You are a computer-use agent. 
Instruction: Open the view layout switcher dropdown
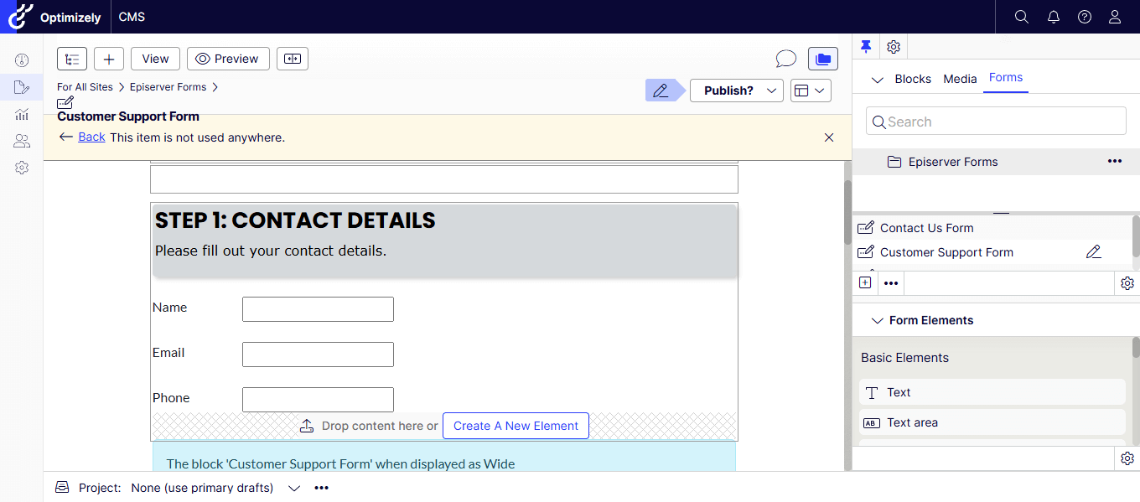pyautogui.click(x=810, y=91)
